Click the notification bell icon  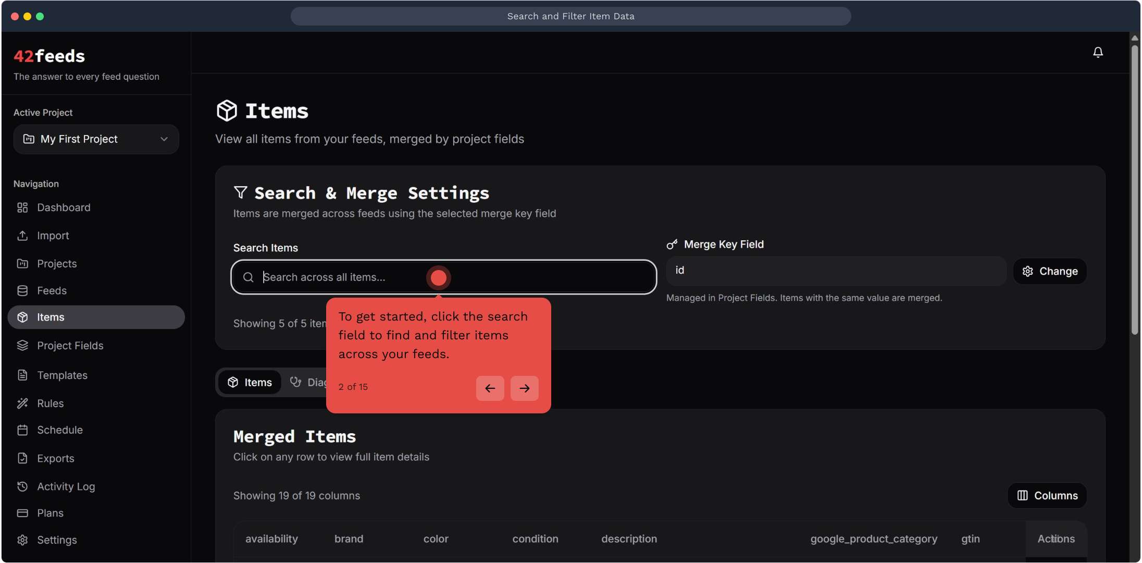tap(1098, 52)
